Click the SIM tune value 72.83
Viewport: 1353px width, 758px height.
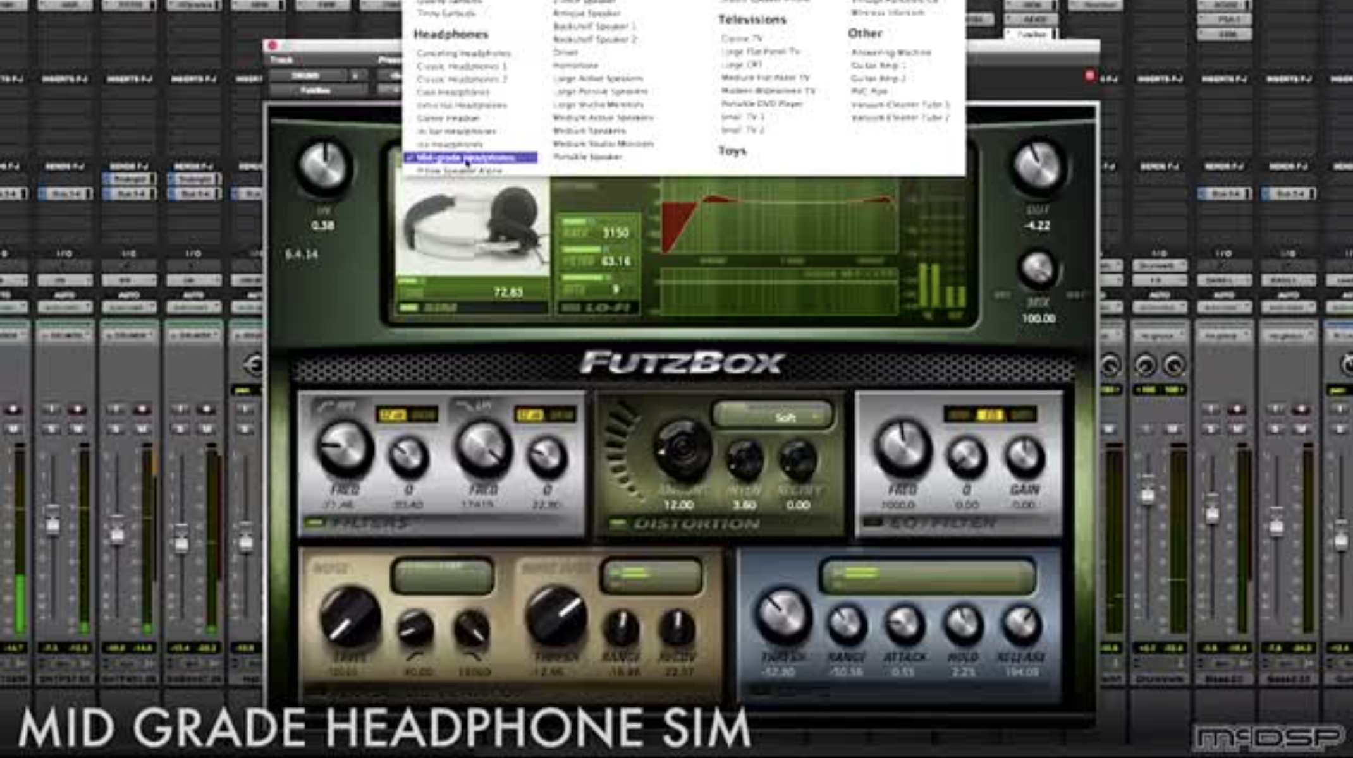click(508, 292)
